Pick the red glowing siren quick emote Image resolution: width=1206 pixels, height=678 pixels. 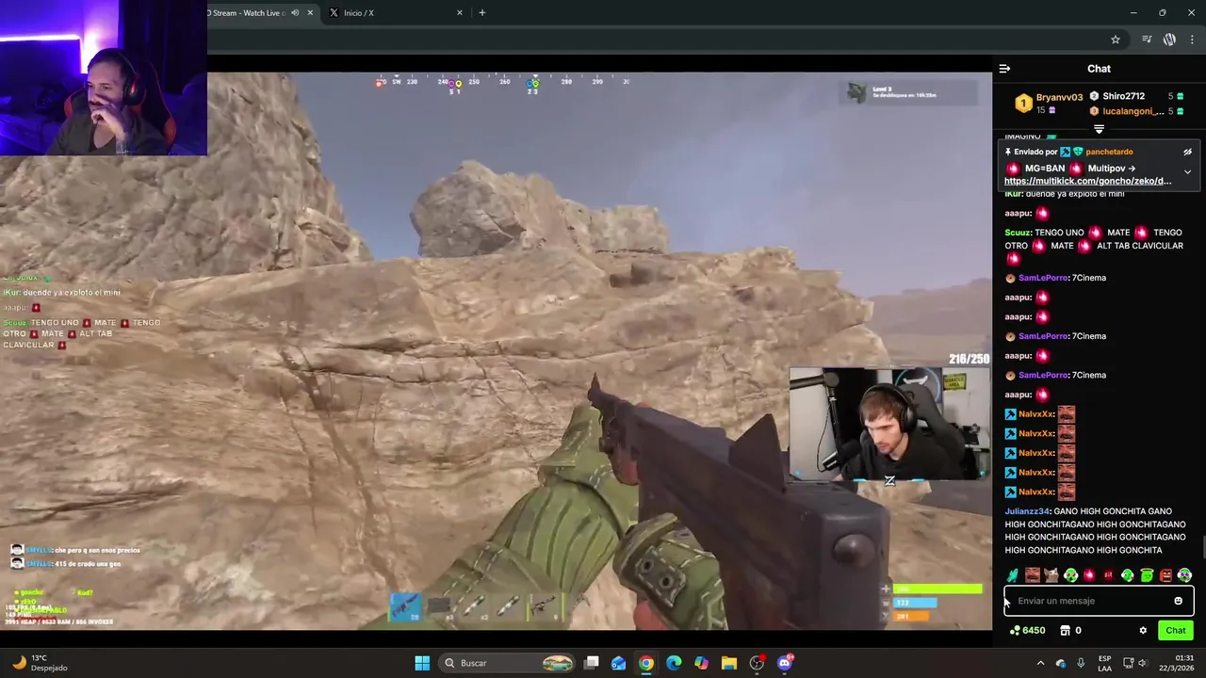click(1089, 575)
